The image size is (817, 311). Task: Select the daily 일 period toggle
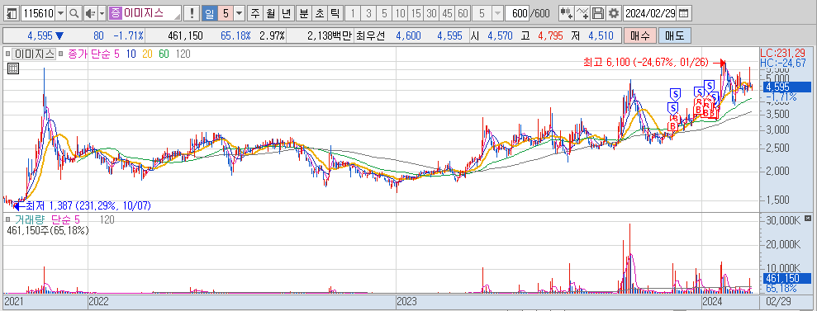[x=209, y=13]
